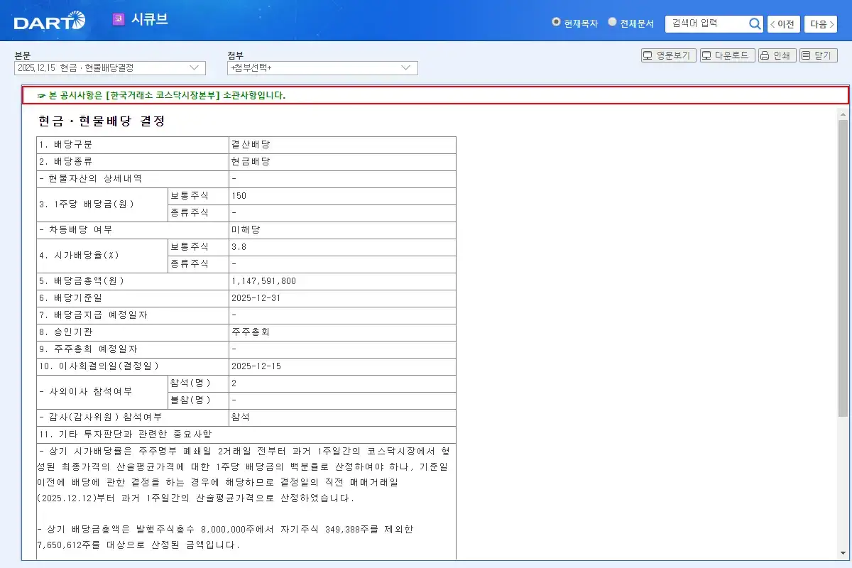Click the 현금ㆍ현물배당 결정 heading

tap(102, 121)
